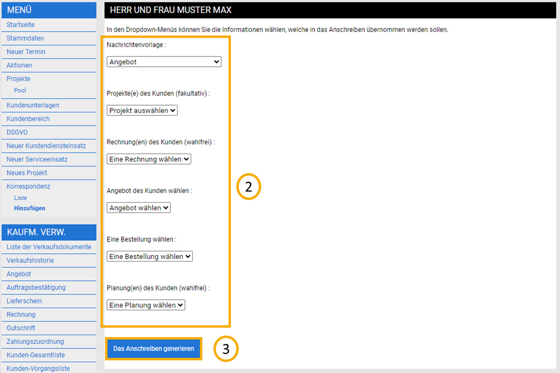Open the Eine Rechnung wählen dropdown
Screen dimensions: 560x373
click(149, 159)
